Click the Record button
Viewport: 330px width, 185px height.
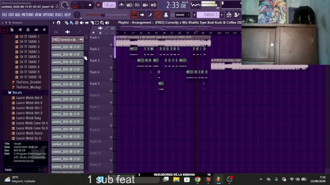pyautogui.click(x=98, y=5)
